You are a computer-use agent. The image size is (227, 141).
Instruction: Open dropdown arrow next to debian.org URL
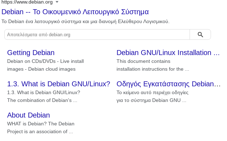coord(57,2)
